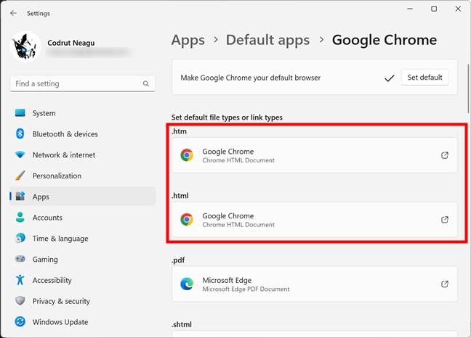Open System settings category

tap(44, 113)
